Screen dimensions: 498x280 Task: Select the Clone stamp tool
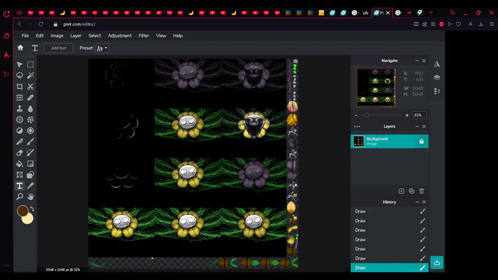click(x=20, y=108)
